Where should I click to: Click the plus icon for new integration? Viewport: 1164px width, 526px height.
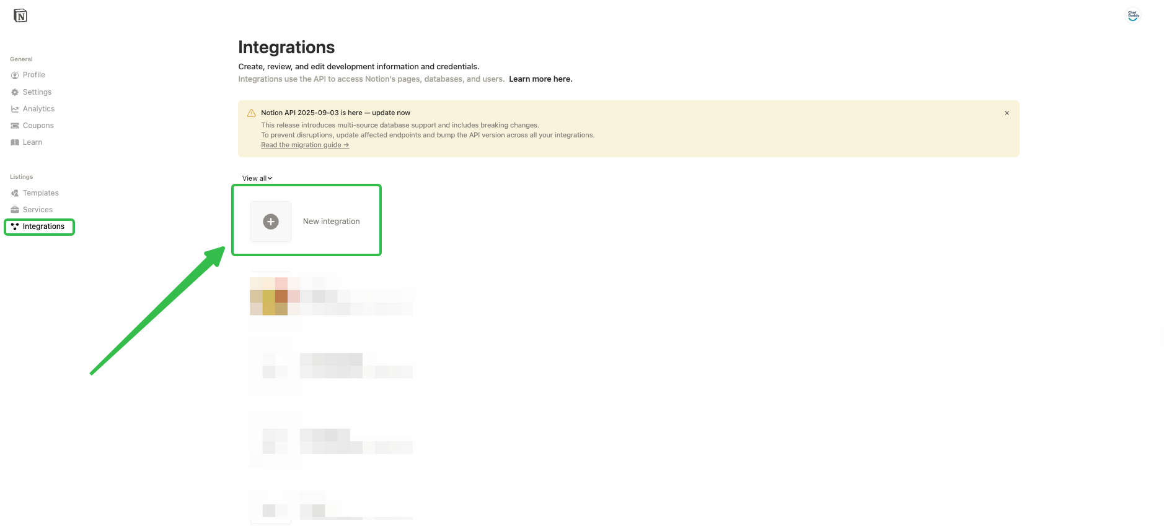[x=271, y=222]
